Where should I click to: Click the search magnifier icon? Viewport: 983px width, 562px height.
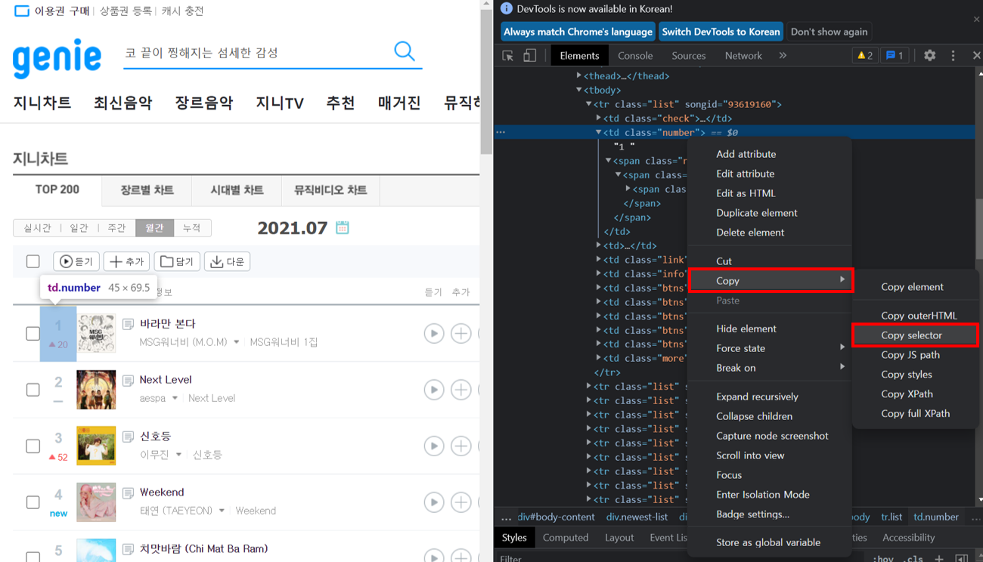[x=405, y=51]
